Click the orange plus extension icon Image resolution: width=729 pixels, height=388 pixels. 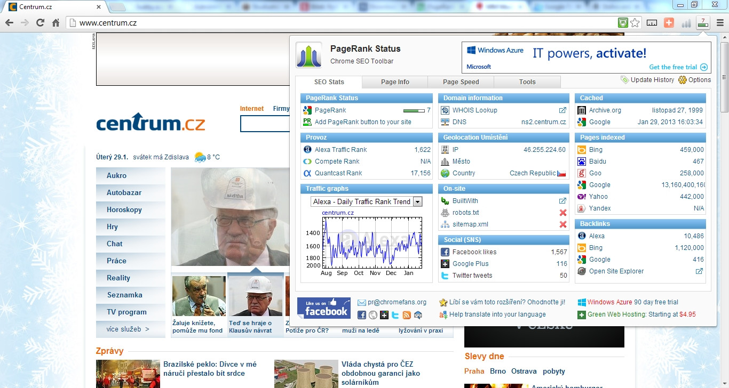pyautogui.click(x=669, y=23)
